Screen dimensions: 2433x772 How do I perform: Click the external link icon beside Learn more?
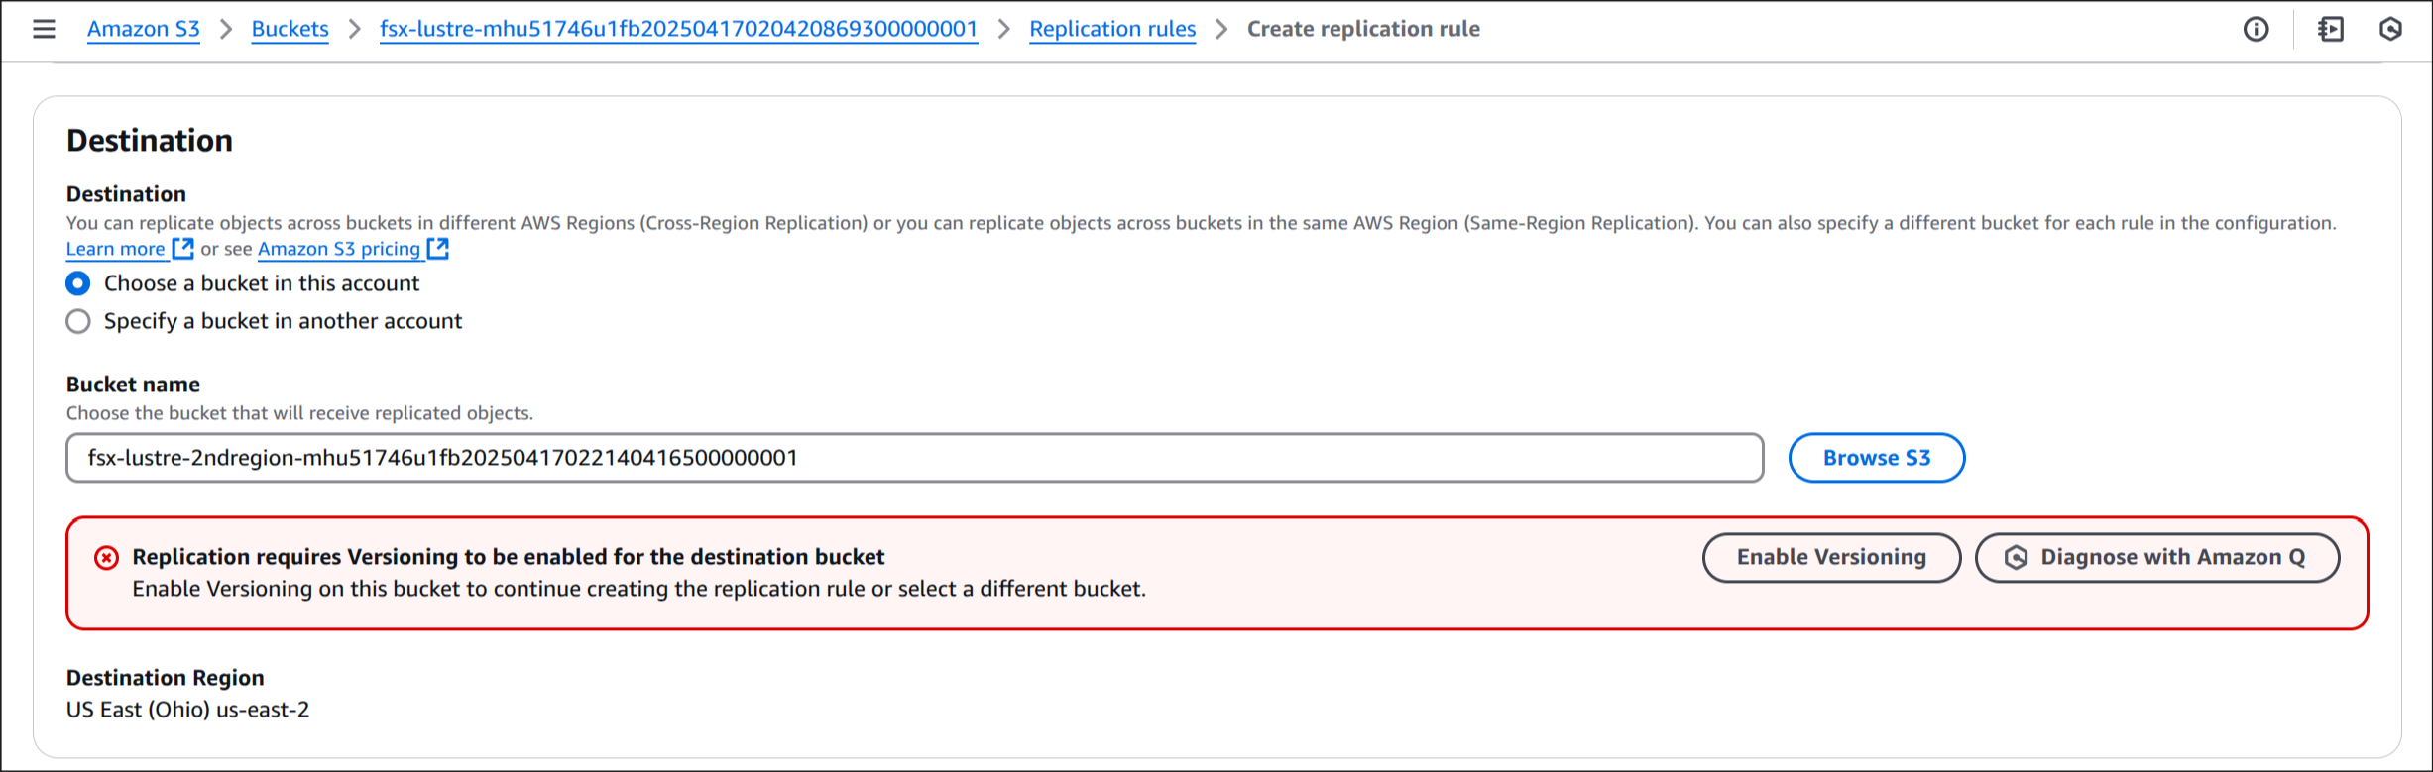click(x=182, y=248)
